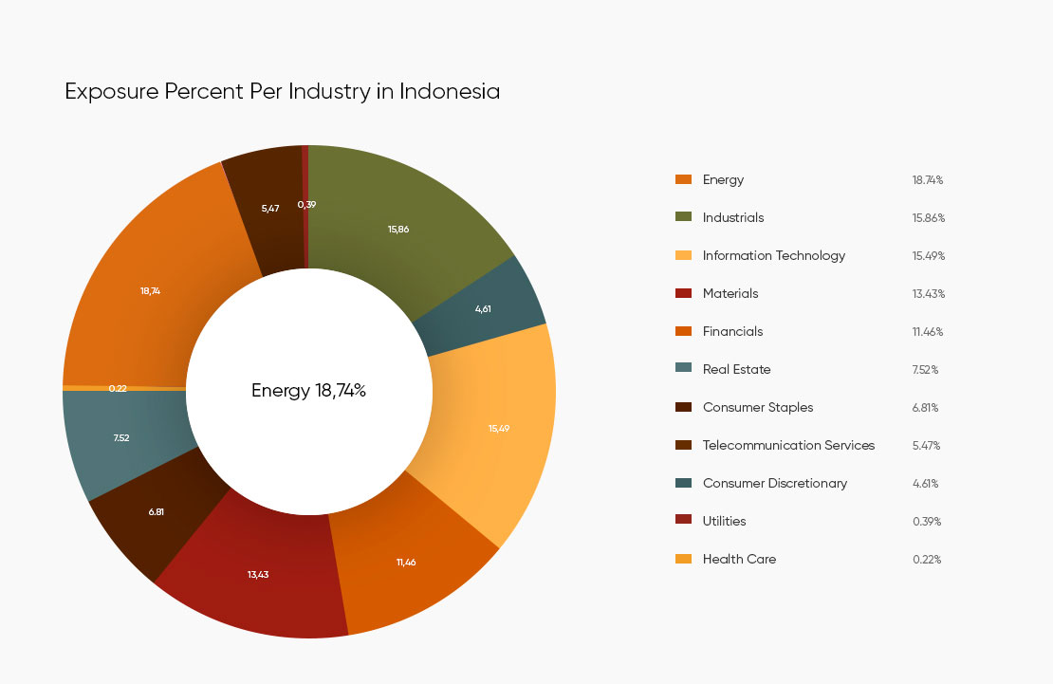The height and width of the screenshot is (684, 1053).
Task: Select the Health Care legend swatch
Action: pyautogui.click(x=683, y=559)
